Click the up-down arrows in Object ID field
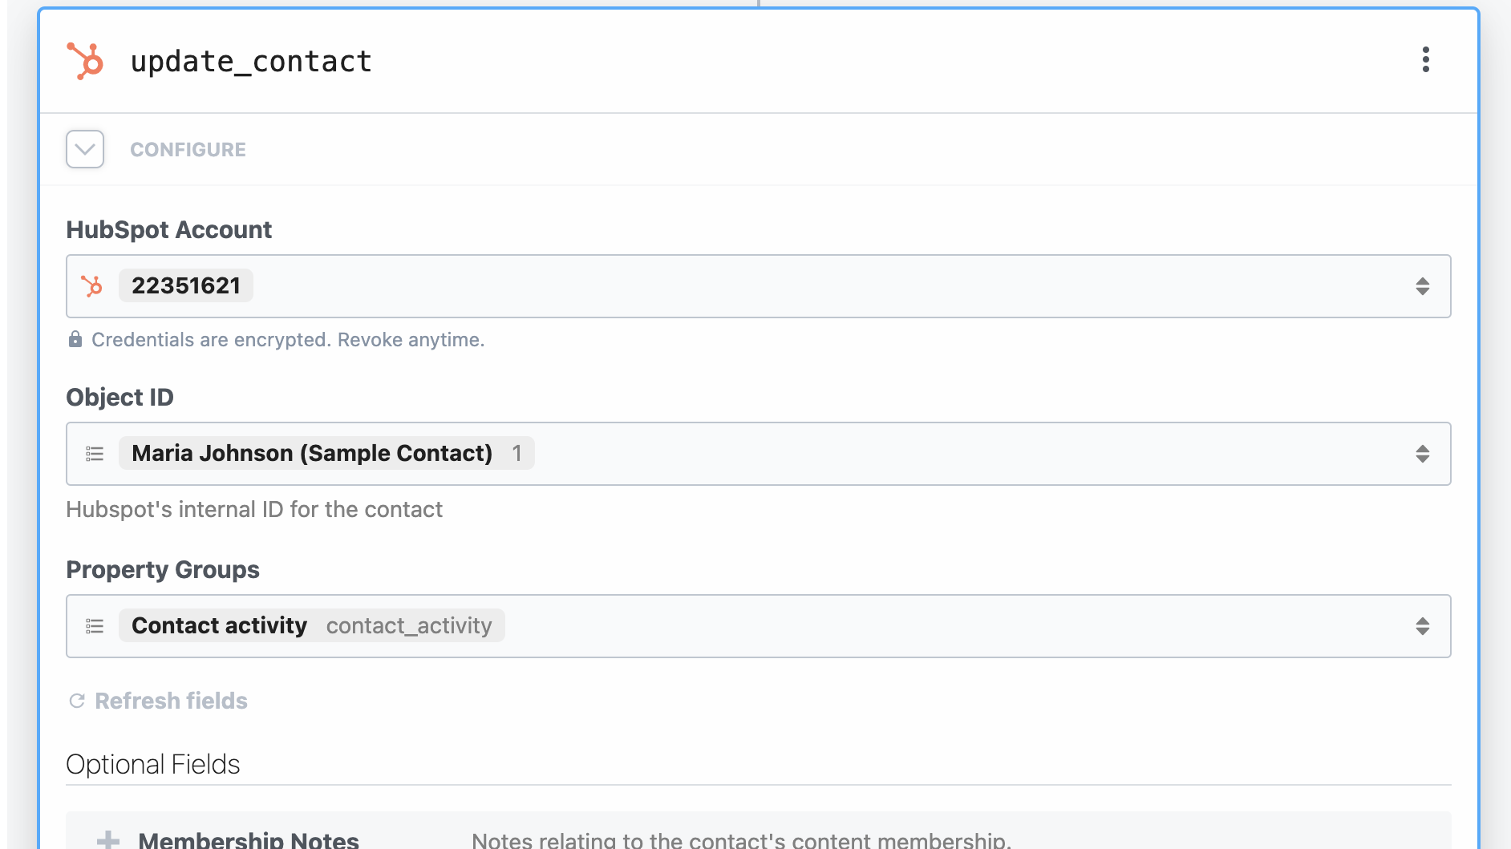 point(1422,454)
